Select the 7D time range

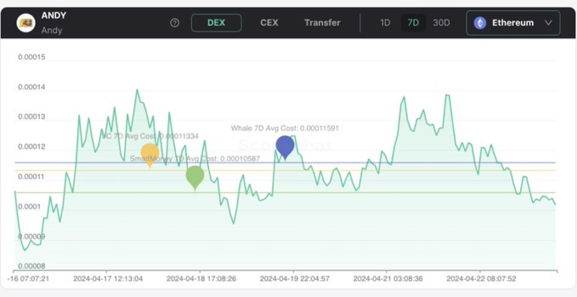[x=413, y=23]
